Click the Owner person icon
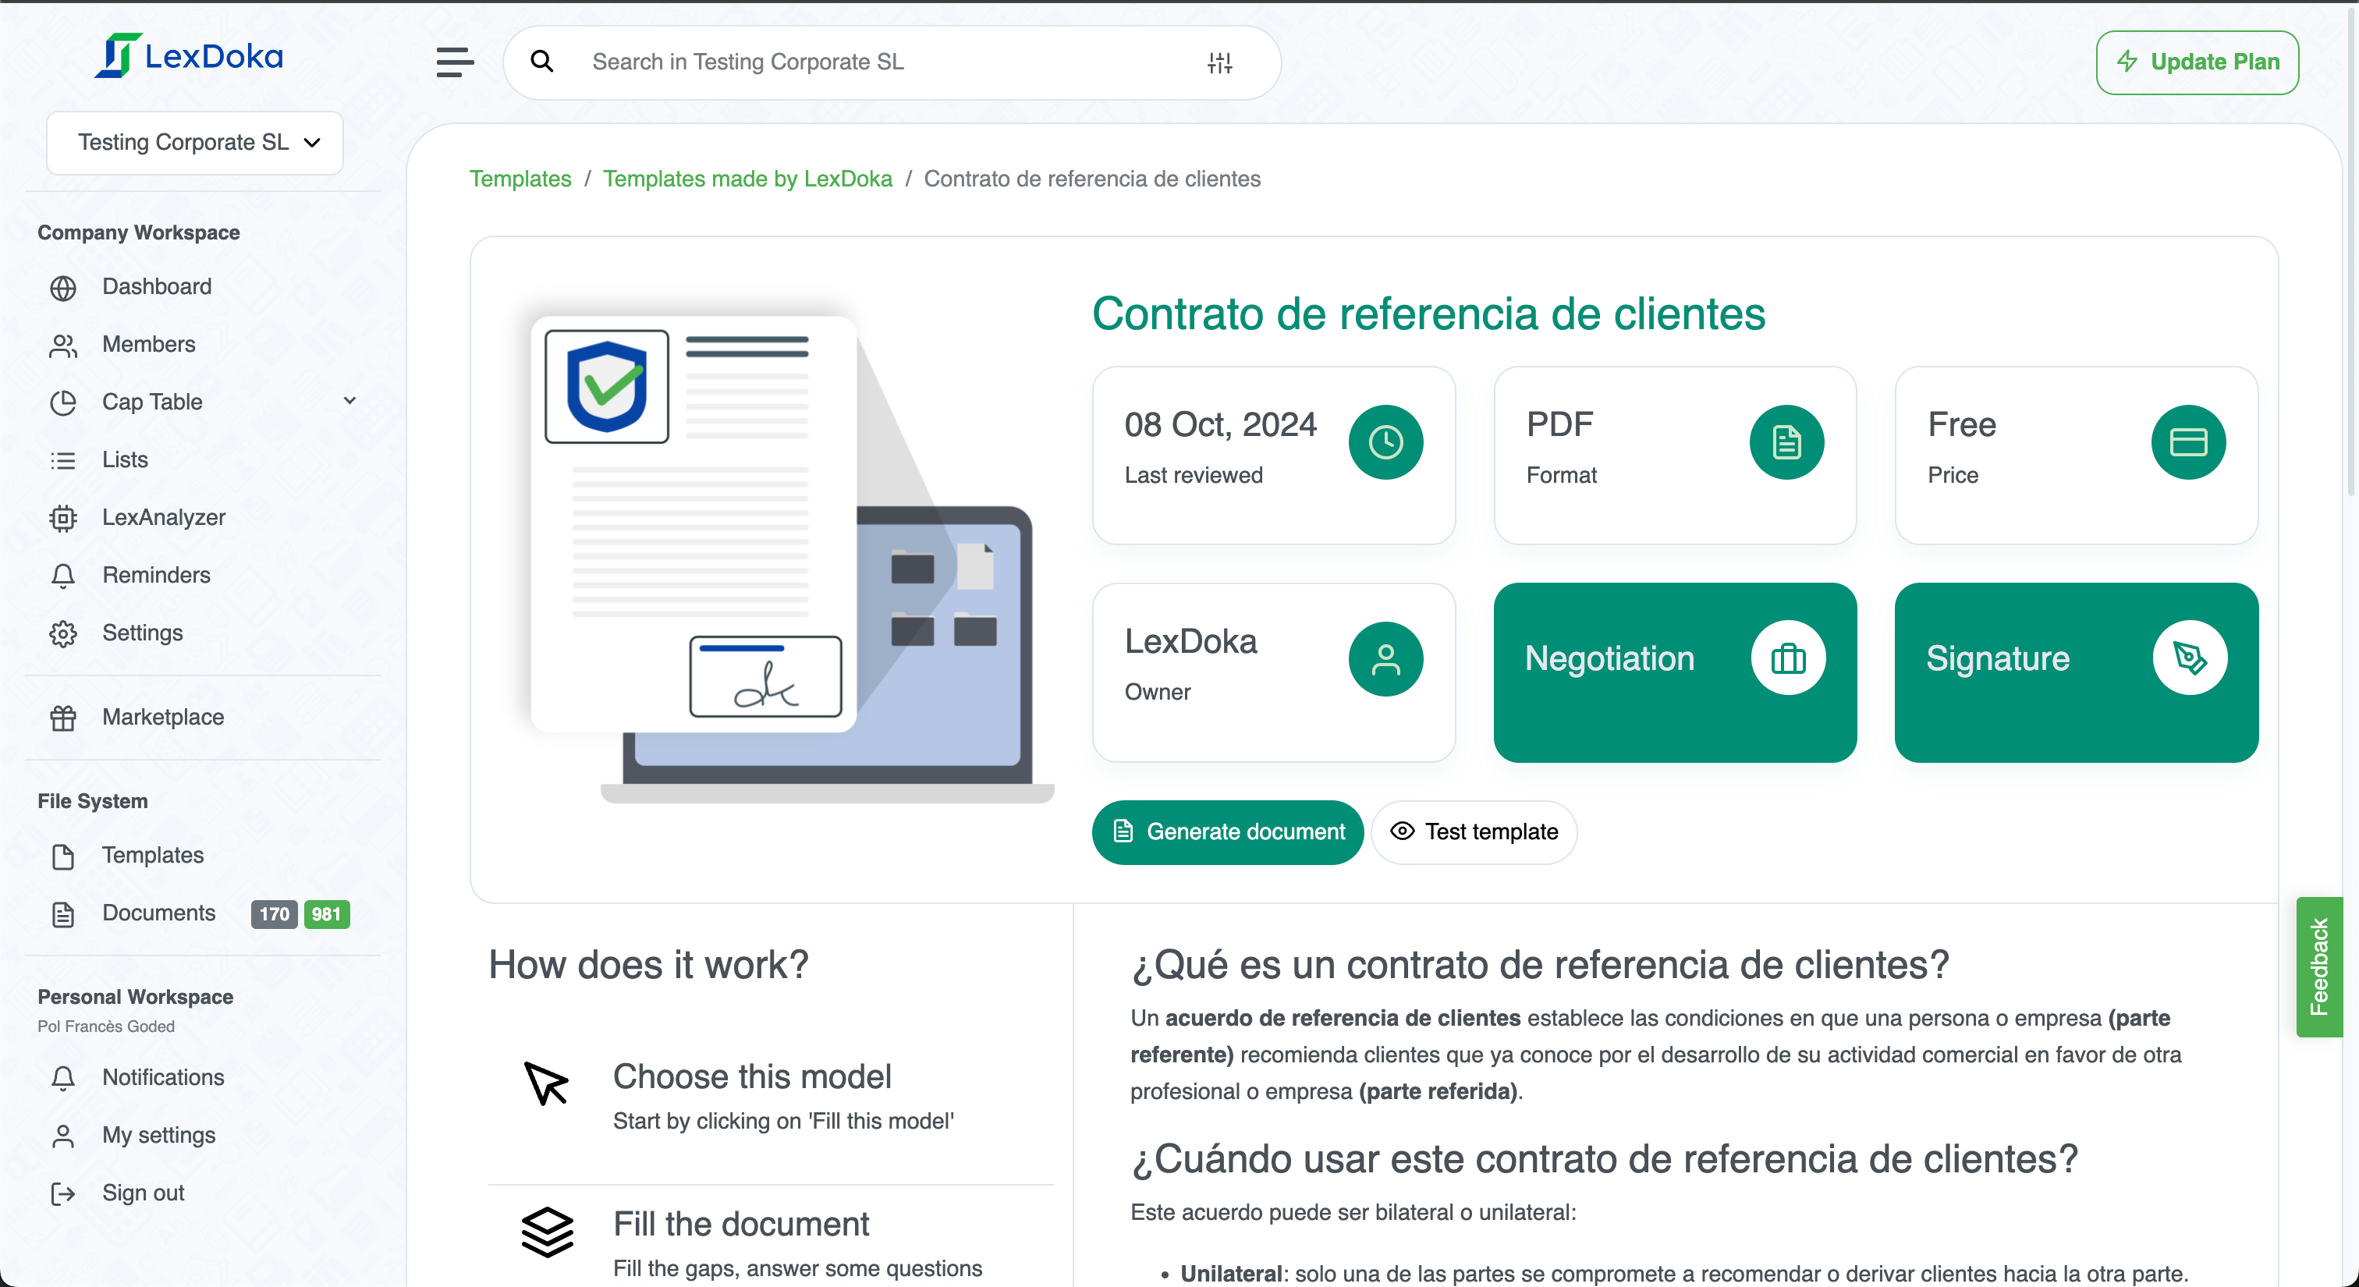2359x1287 pixels. [x=1385, y=659]
